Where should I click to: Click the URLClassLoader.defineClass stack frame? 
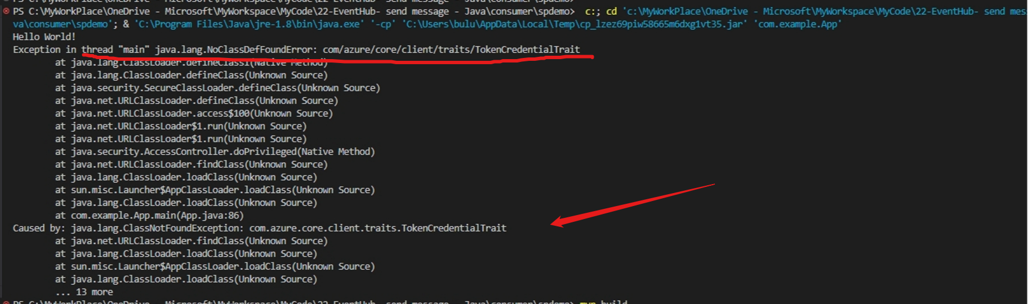click(204, 101)
